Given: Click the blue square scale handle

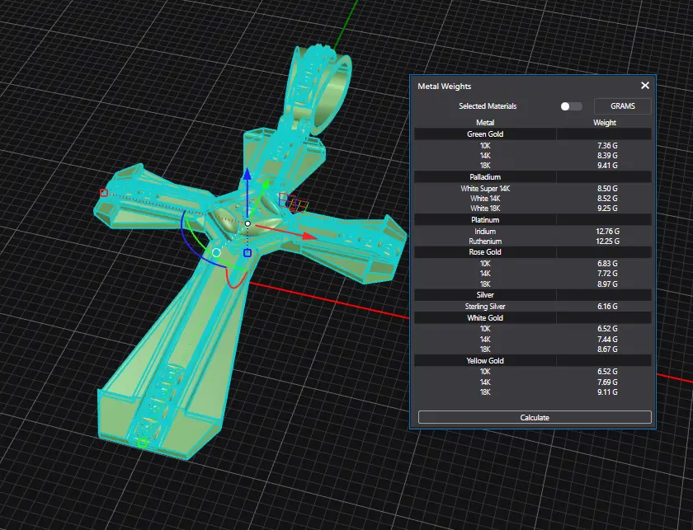Looking at the screenshot, I should click(247, 253).
